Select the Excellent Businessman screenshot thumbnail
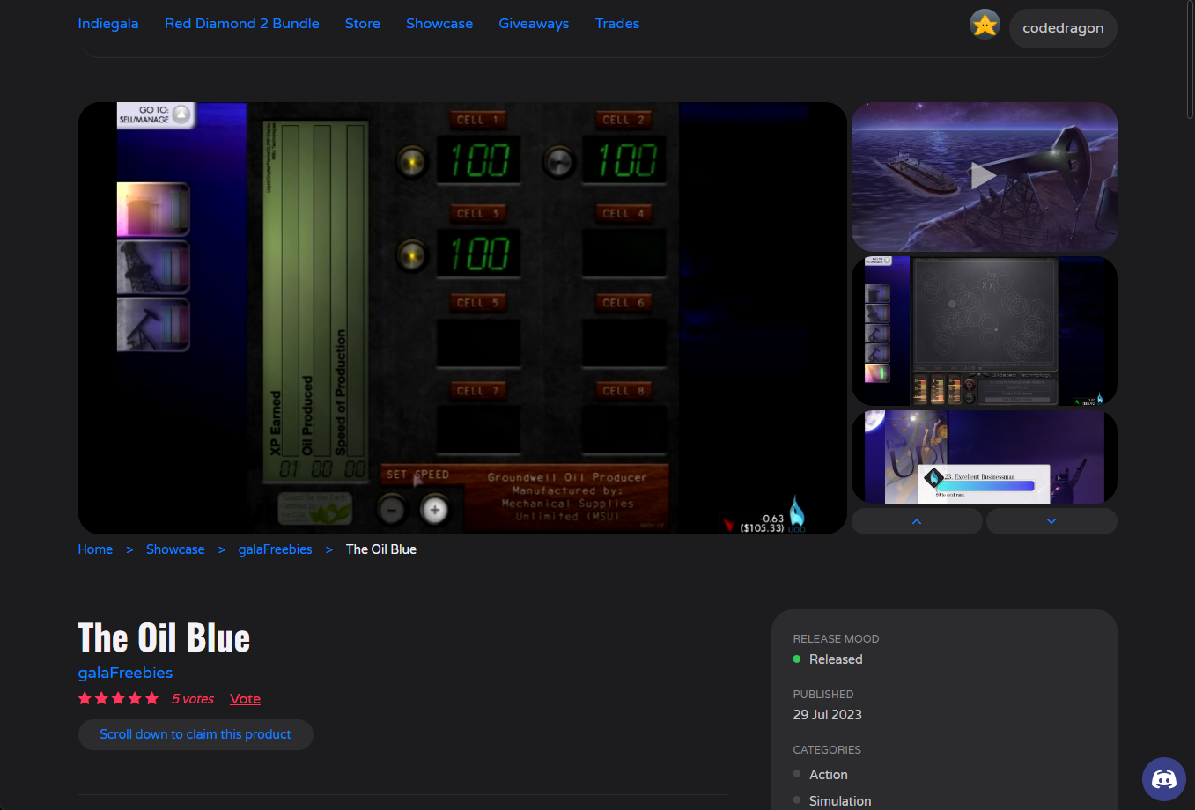Image resolution: width=1195 pixels, height=810 pixels. click(x=985, y=457)
